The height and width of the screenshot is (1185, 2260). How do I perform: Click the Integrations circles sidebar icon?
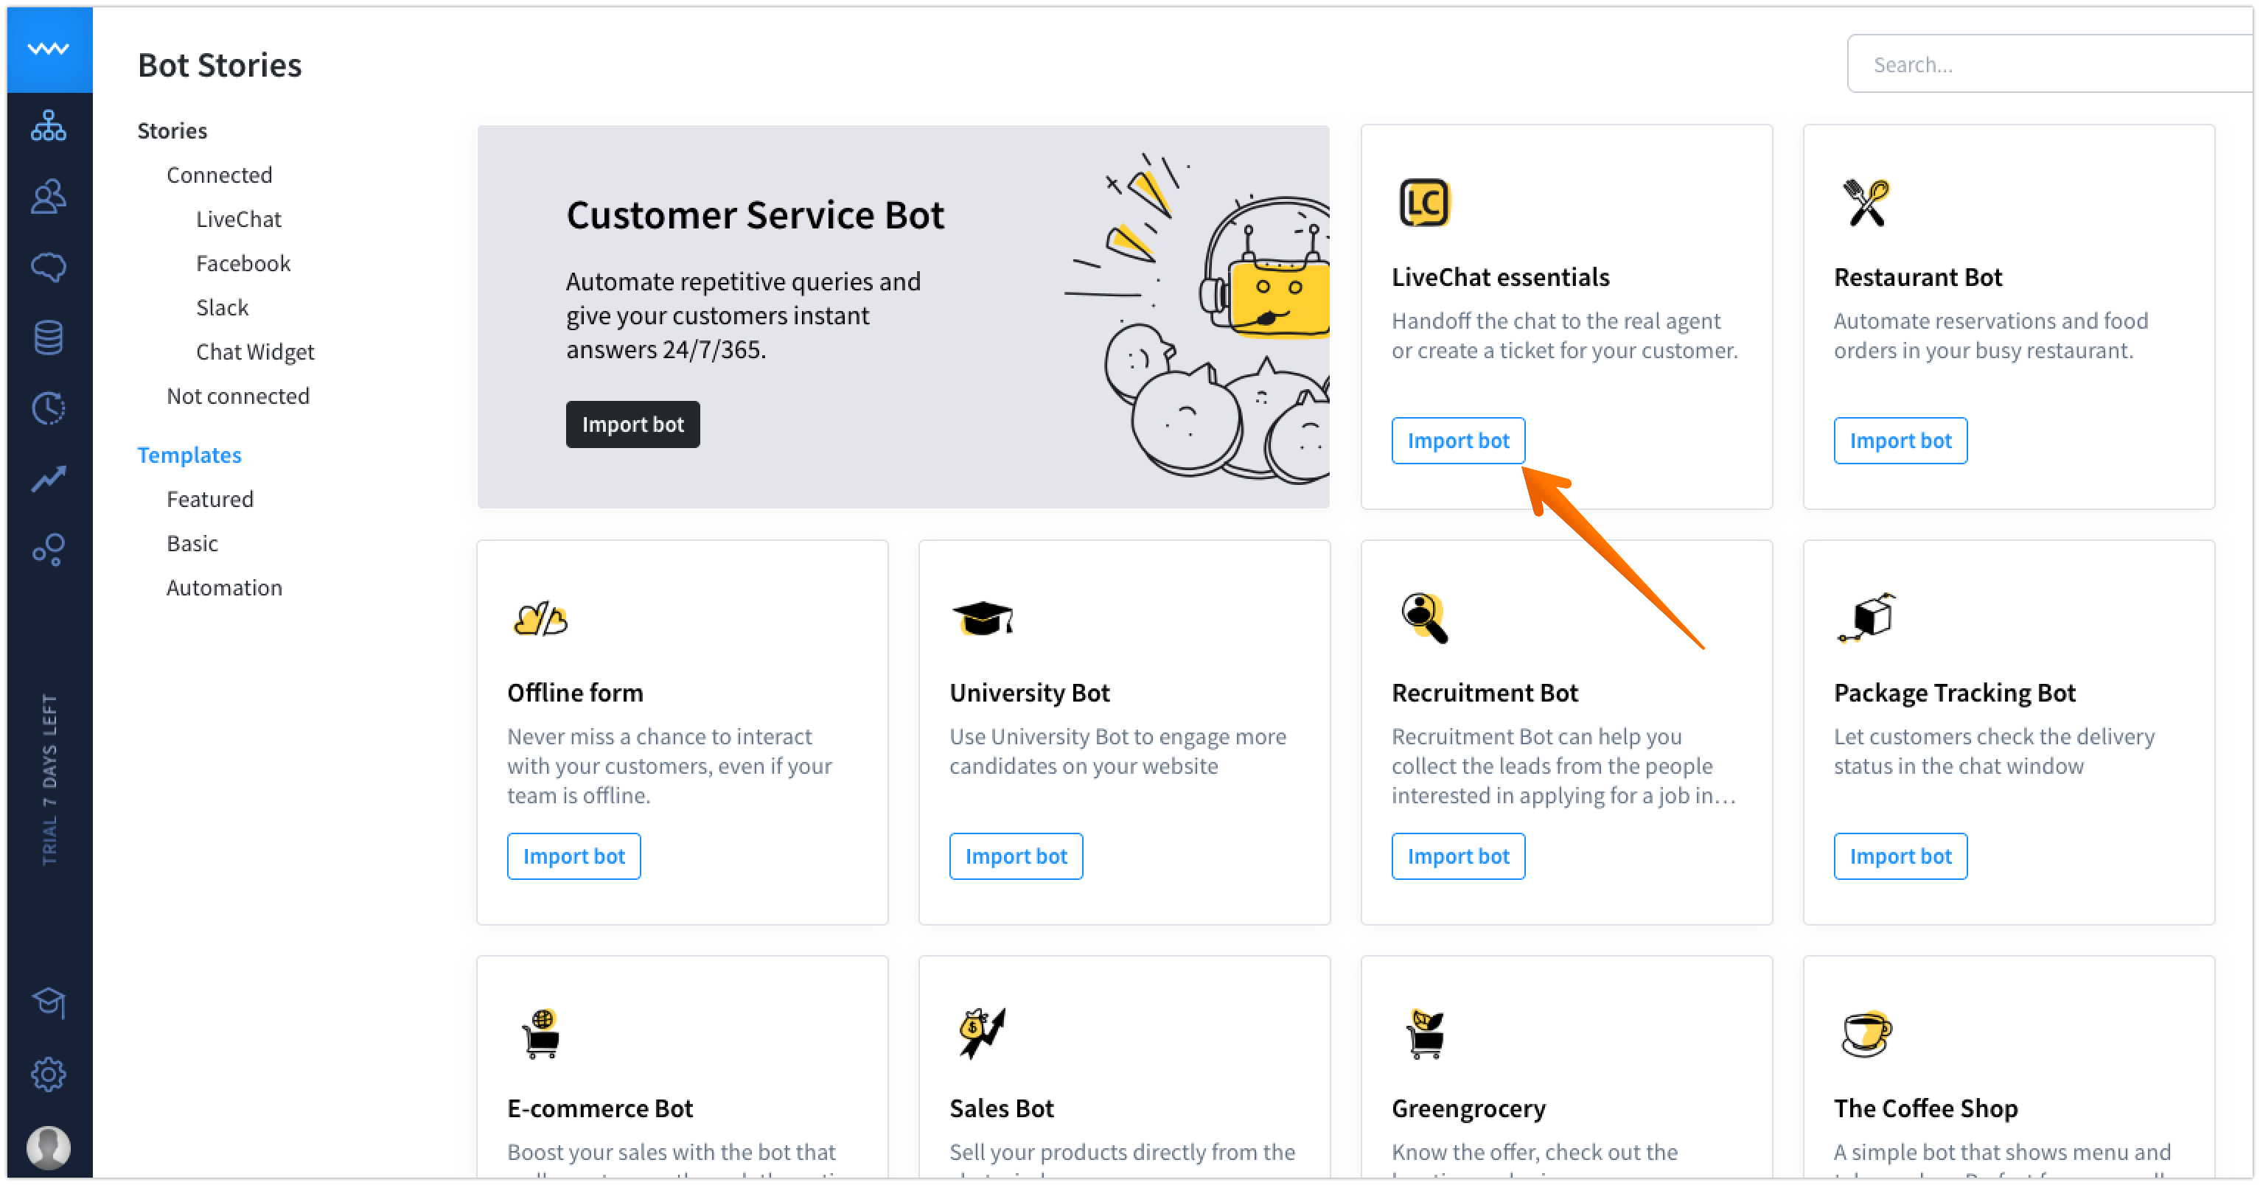coord(48,549)
